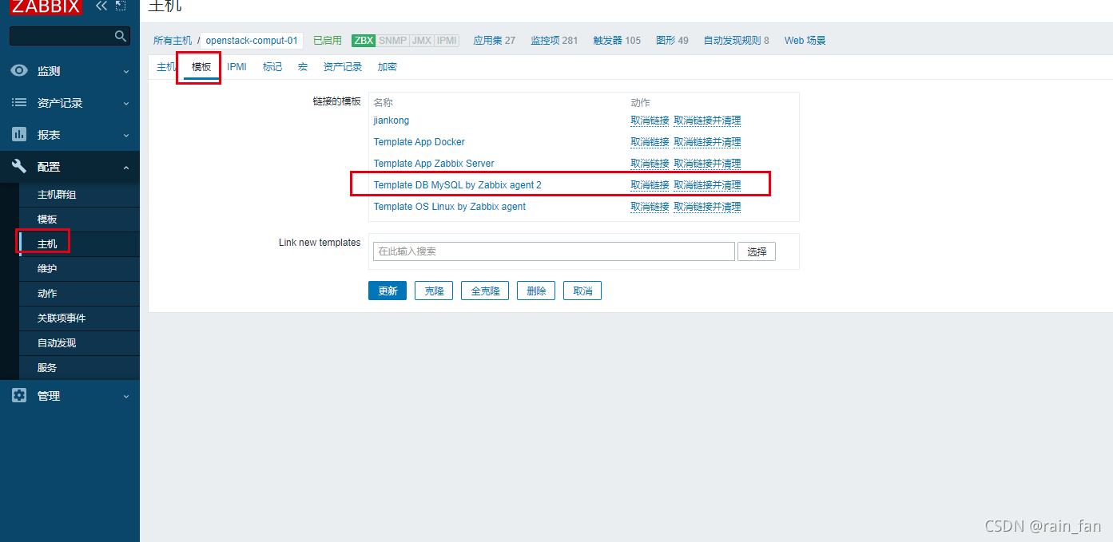Click 取消链接 for Template App Docker
Screen dimensions: 1113x542
tap(650, 142)
